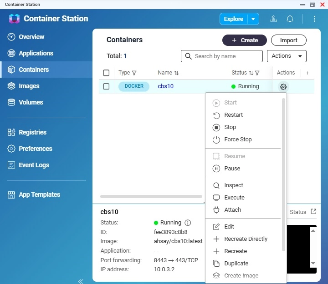The width and height of the screenshot is (328, 284).
Task: Click the Running status info icon
Action: (x=188, y=223)
